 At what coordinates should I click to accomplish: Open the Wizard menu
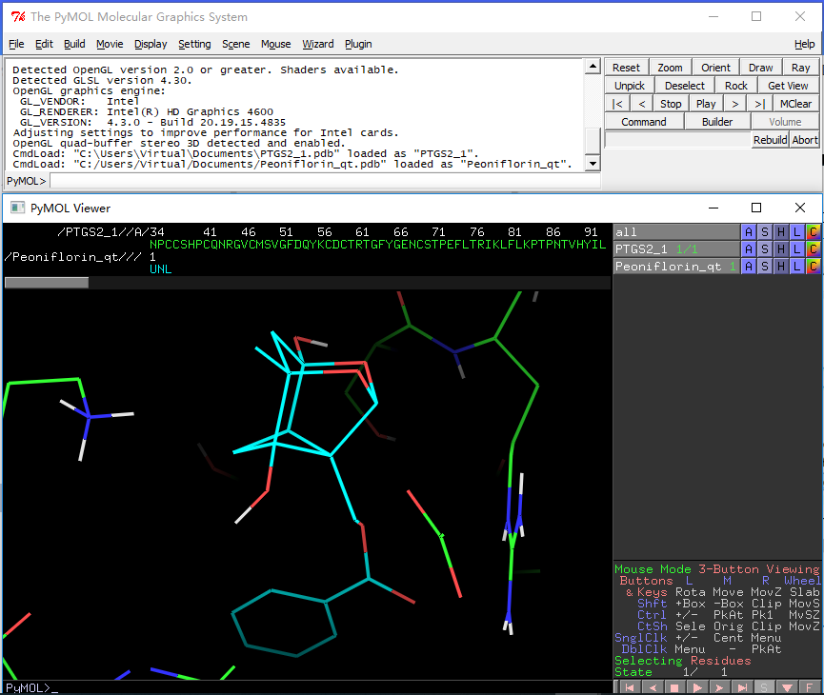[x=317, y=44]
